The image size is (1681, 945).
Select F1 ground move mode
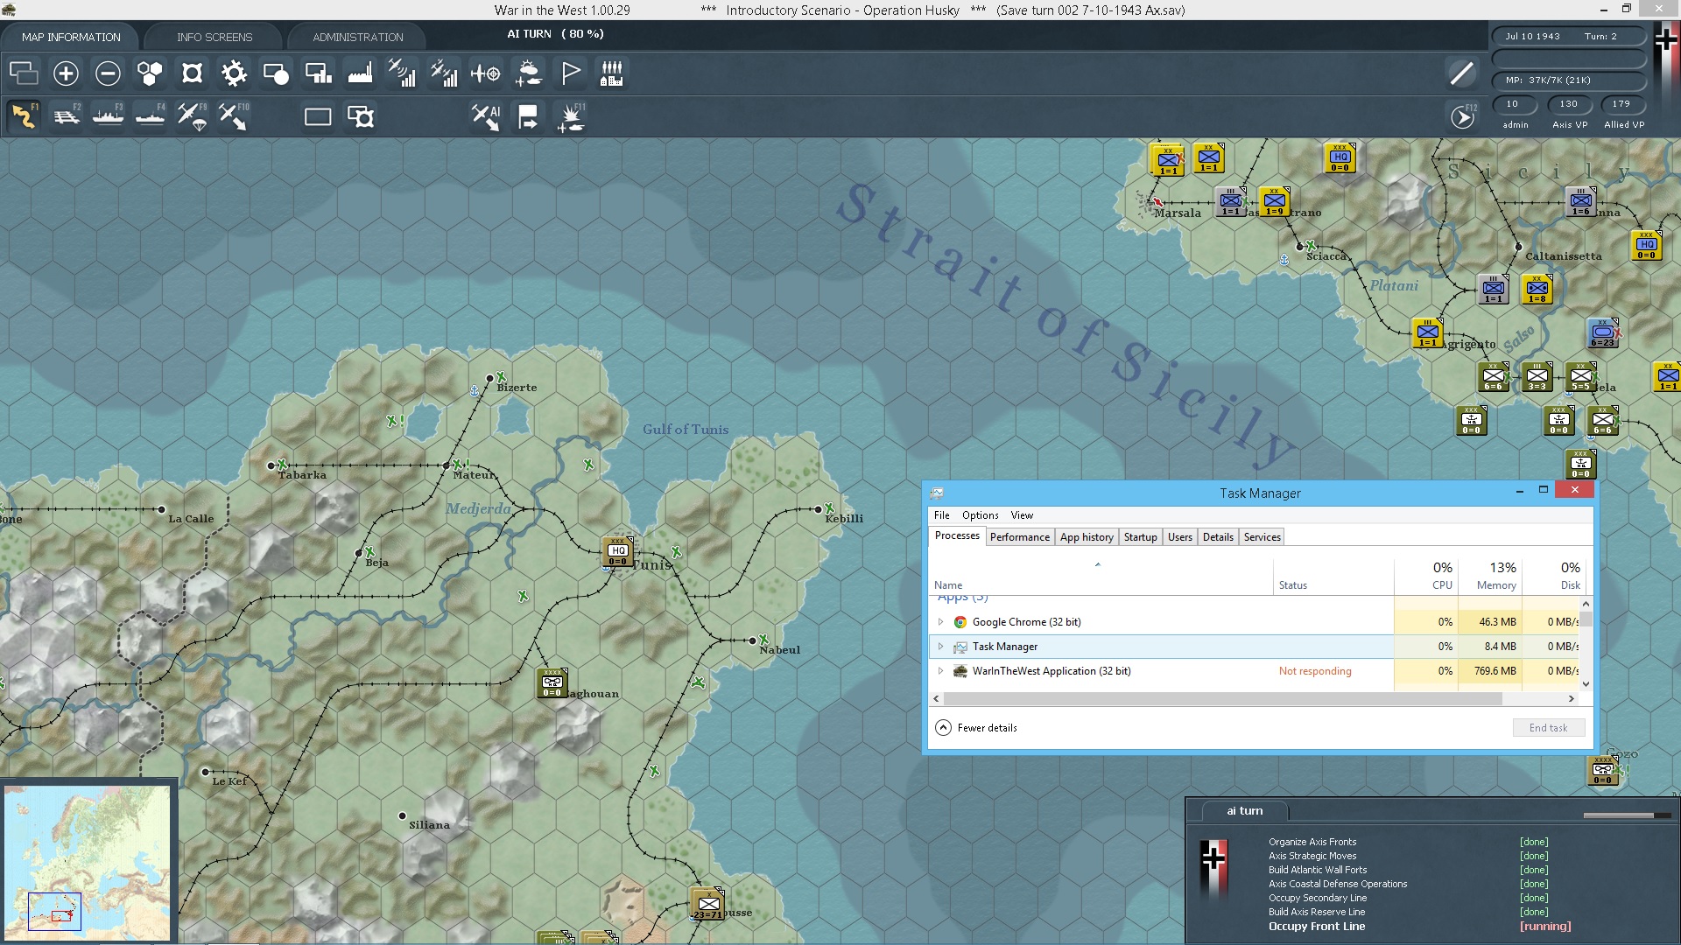(24, 116)
